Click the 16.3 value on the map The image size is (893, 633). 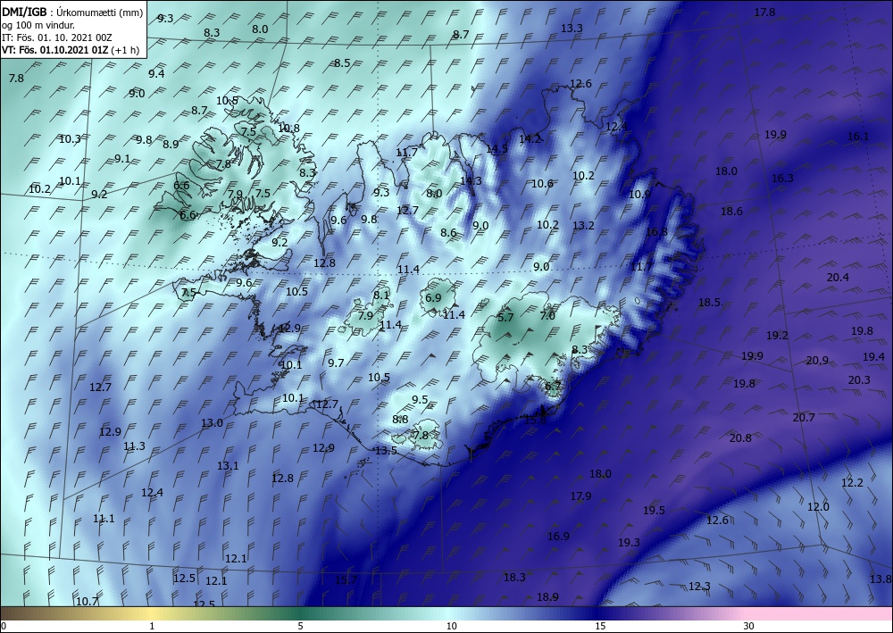[x=782, y=179]
